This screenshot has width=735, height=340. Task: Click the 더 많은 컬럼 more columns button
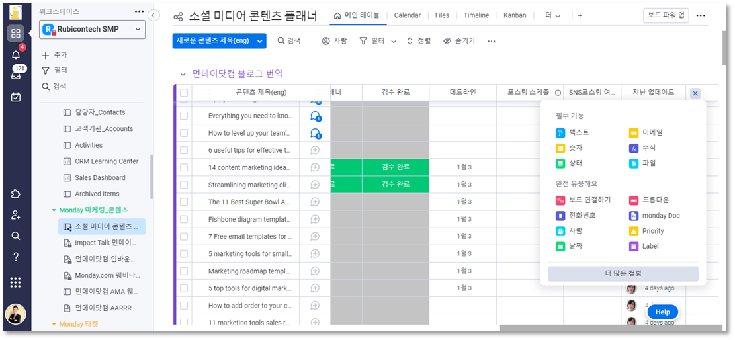tap(623, 273)
